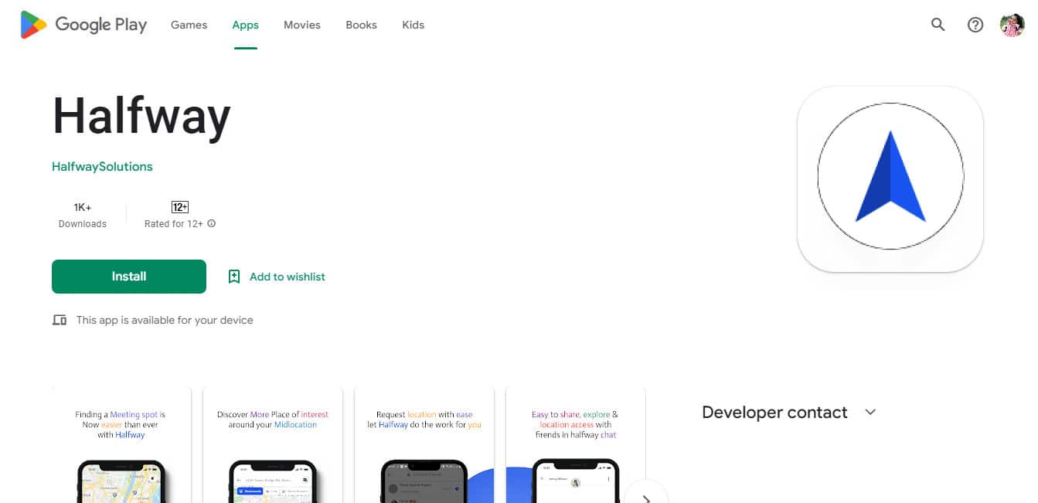Click the content rating info icon
The image size is (1038, 503).
coord(212,224)
